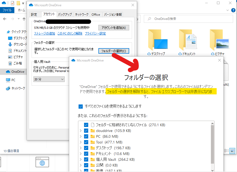Open ピクチャ in quick access list
This screenshot has width=237, height=172.
15,57
